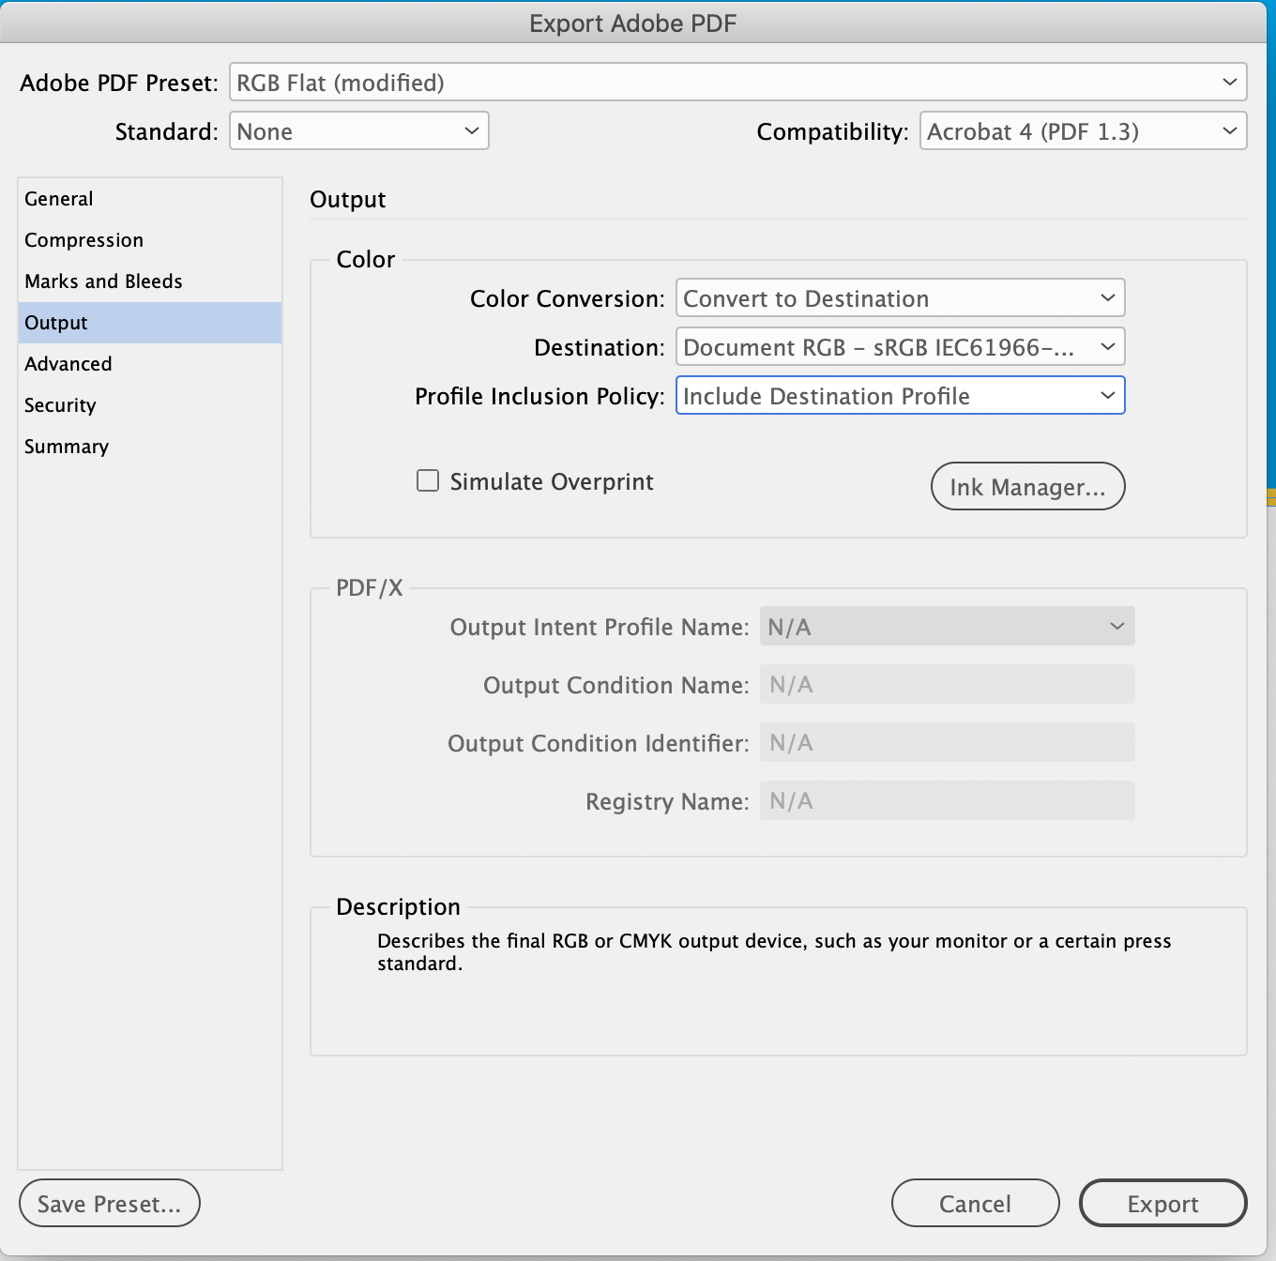
Task: View the Summary panel
Action: pos(66,446)
